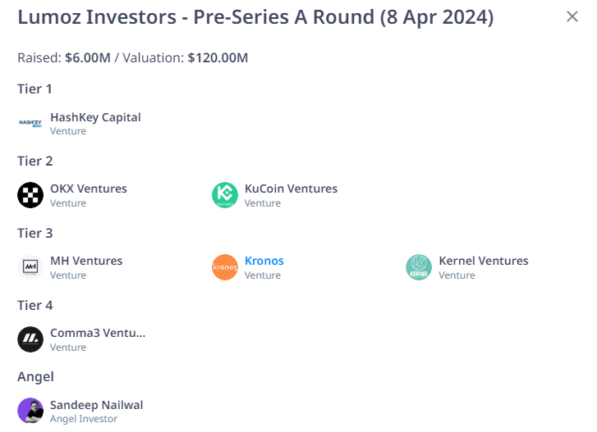Open the Kernel Ventures investor link
This screenshot has width=597, height=432.
click(484, 261)
